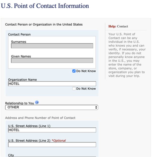The width and height of the screenshot is (161, 157).
Task: Click the Address and Phone Number section heading
Action: point(40,118)
